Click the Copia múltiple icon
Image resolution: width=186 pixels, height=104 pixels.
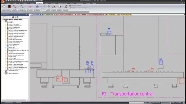pyautogui.click(x=48, y=8)
